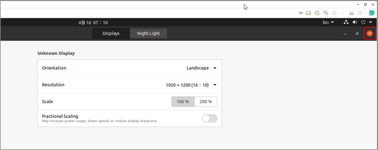Click the Orientation row label
378x150 pixels.
(54, 68)
